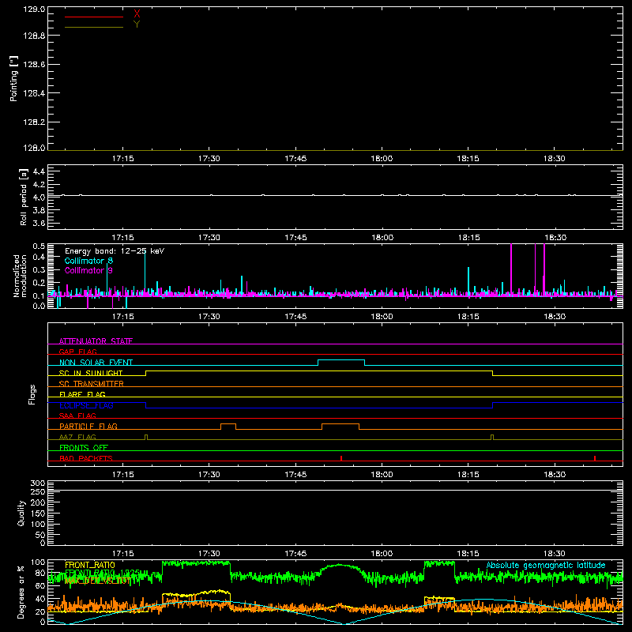Click the AAZ FLAG blip after 17:15
Viewport: 632px width, 632px height.
click(146, 437)
